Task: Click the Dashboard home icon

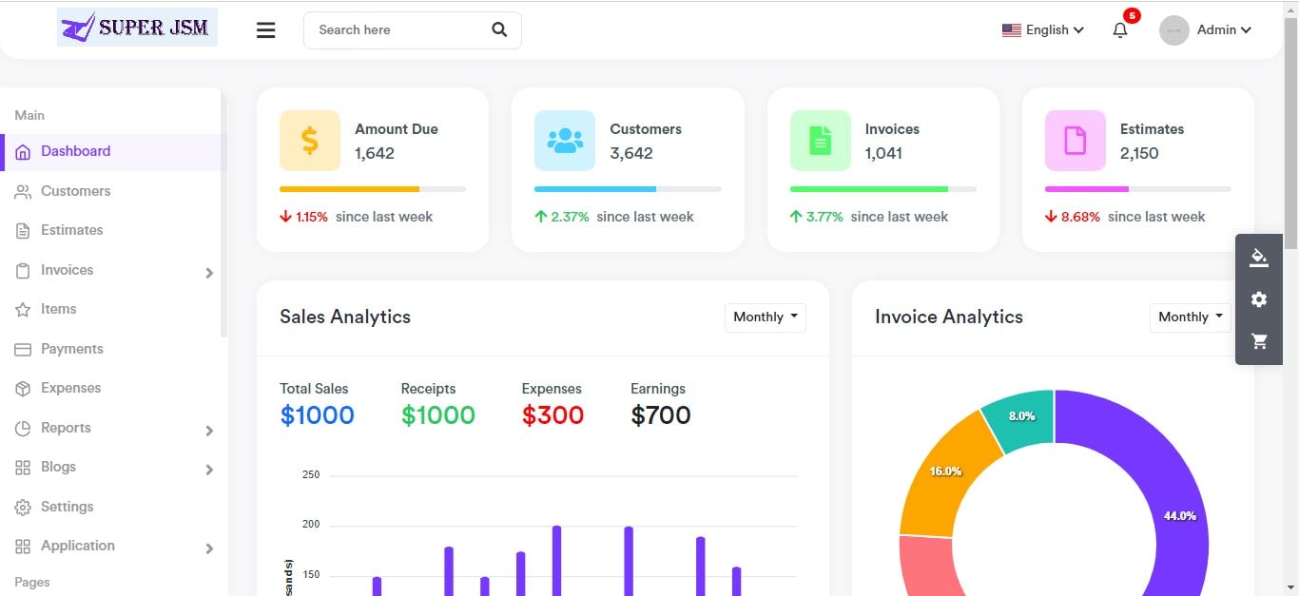Action: tap(23, 151)
